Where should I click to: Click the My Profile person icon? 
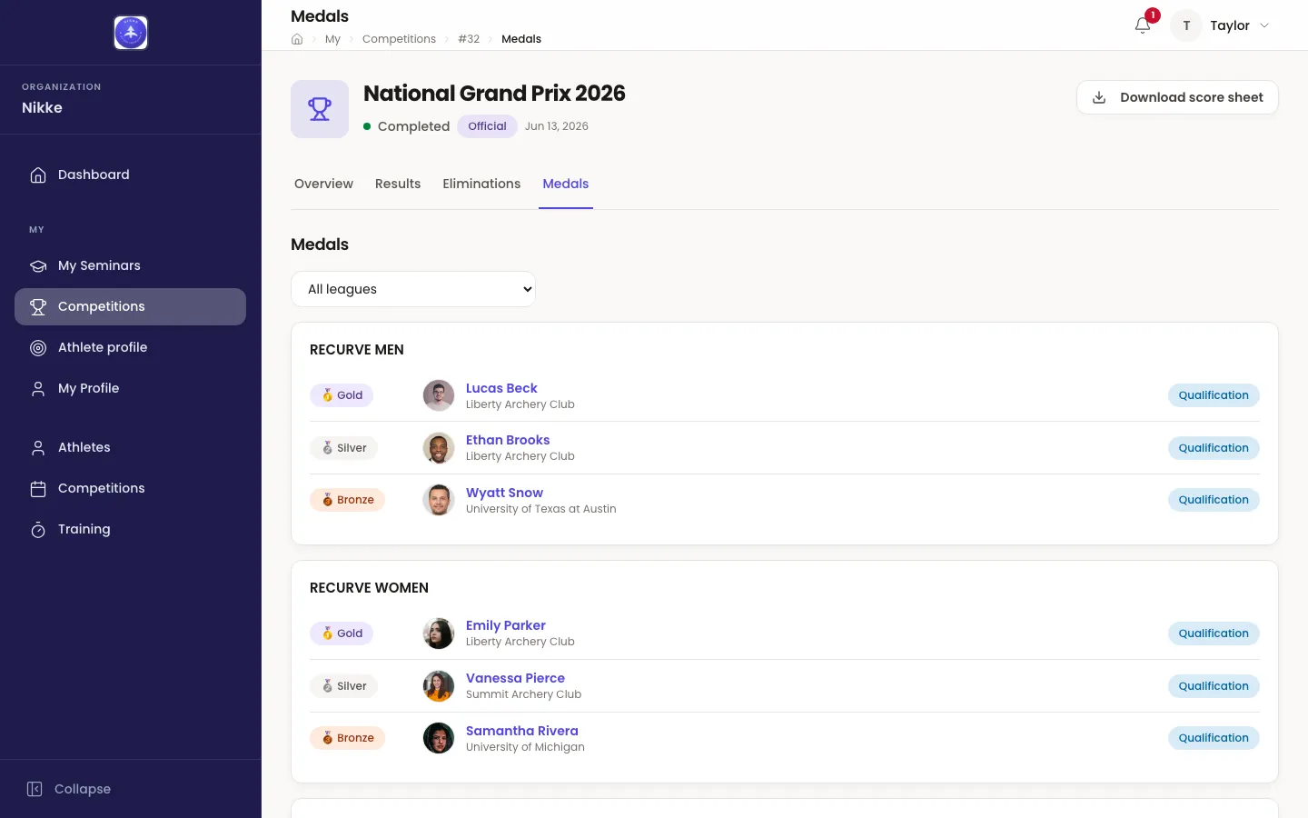tap(38, 388)
